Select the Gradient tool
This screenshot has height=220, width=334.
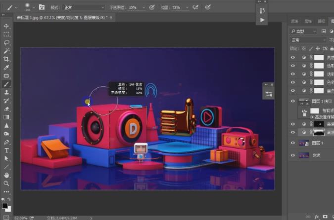(x=6, y=117)
